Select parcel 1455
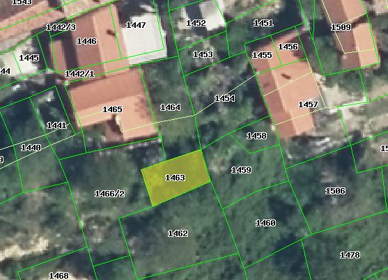388x280 pixels. 262,55
